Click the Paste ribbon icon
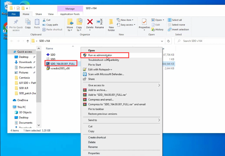 tap(37, 22)
